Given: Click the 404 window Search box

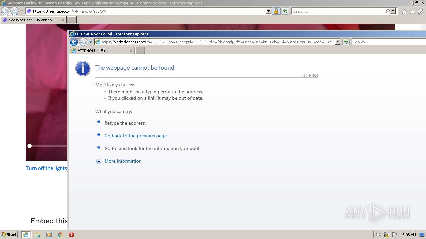Looking at the screenshot, I should tap(389, 42).
